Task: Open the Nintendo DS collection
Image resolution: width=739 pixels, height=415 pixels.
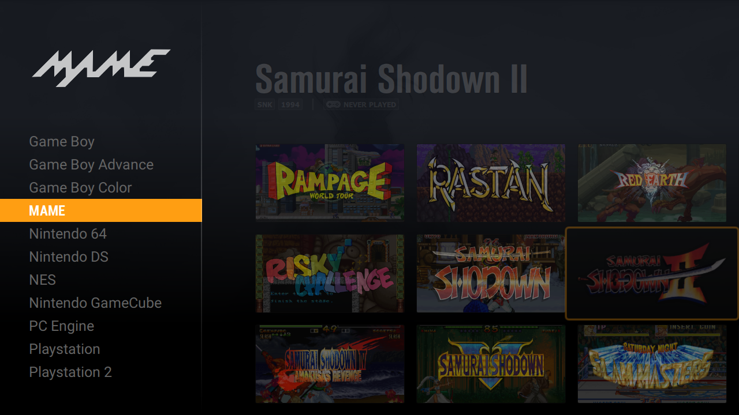Action: click(x=69, y=256)
